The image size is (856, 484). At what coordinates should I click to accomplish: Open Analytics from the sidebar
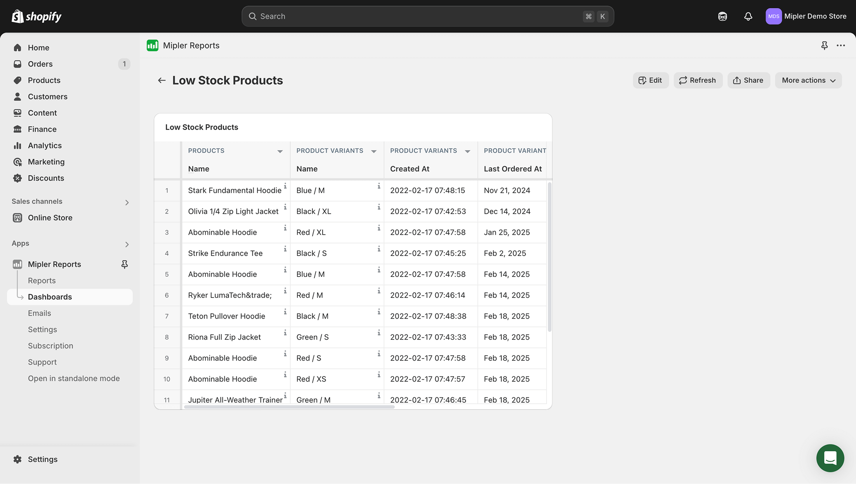tap(45, 145)
